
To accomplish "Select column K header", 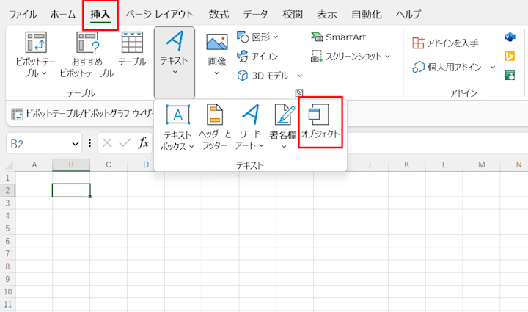I will click(407, 164).
